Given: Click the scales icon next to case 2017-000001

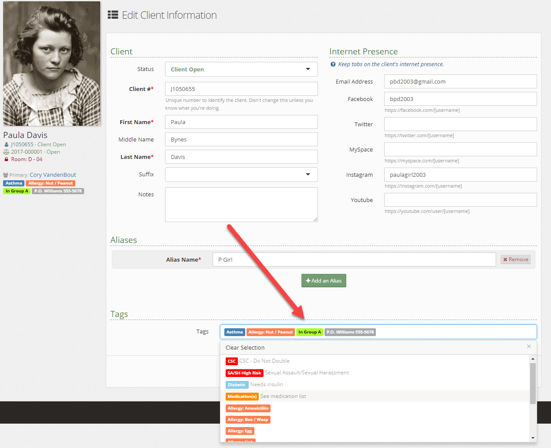Looking at the screenshot, I should pos(6,152).
